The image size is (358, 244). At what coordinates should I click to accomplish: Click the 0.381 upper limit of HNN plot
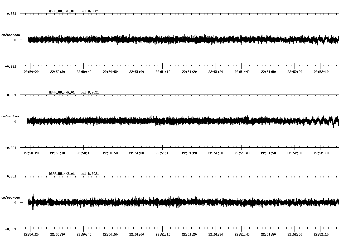pos(11,95)
